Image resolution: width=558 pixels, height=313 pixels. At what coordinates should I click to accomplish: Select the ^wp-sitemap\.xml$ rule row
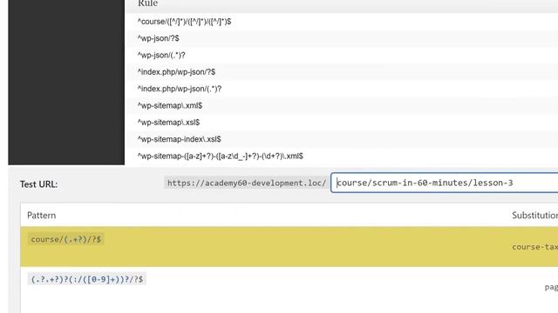[342, 105]
